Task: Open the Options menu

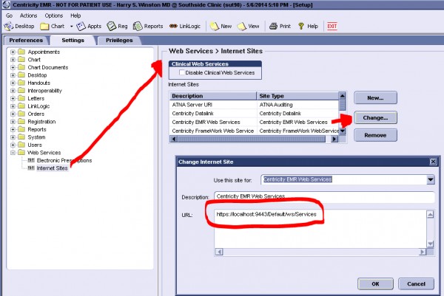Action: pyautogui.click(x=54, y=16)
